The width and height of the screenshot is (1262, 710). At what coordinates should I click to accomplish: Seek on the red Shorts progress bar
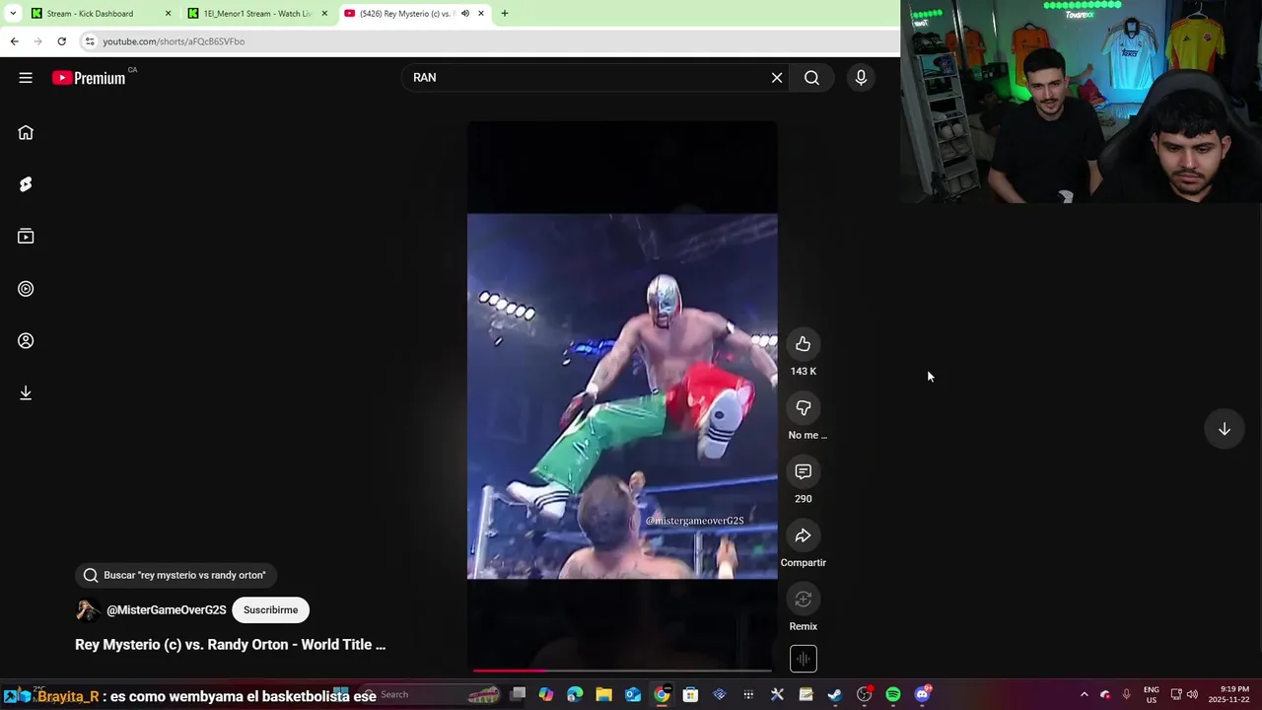click(x=622, y=671)
